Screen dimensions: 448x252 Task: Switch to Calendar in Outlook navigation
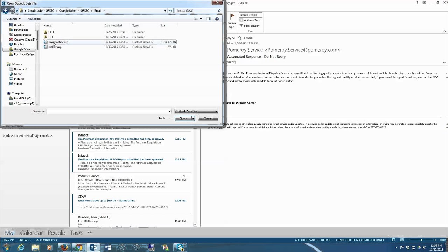point(31,233)
